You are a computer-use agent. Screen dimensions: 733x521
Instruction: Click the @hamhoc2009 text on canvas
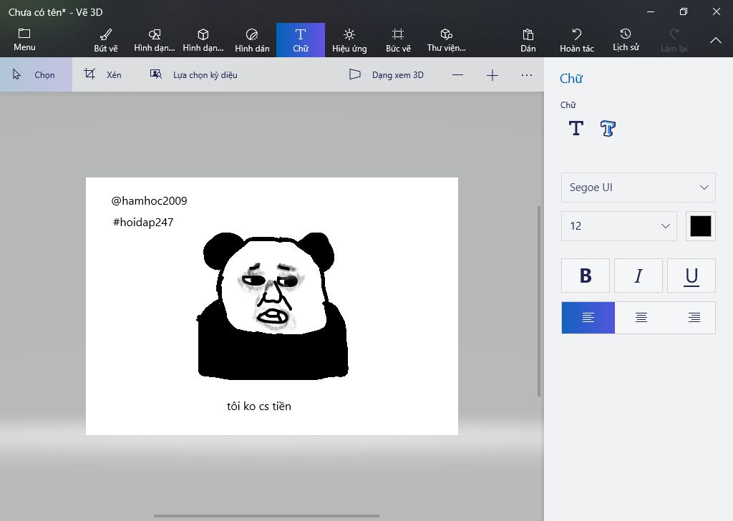149,201
